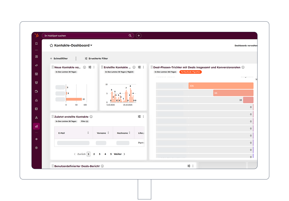The width and height of the screenshot is (289, 201).
Task: Click the plus create button beside search
Action: click(x=139, y=36)
